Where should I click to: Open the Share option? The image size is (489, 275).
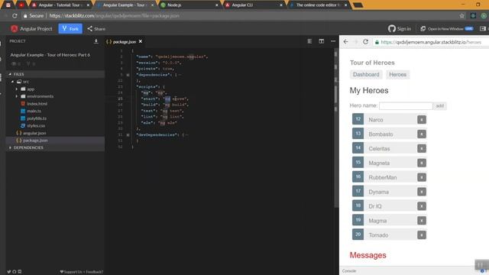pyautogui.click(x=96, y=29)
